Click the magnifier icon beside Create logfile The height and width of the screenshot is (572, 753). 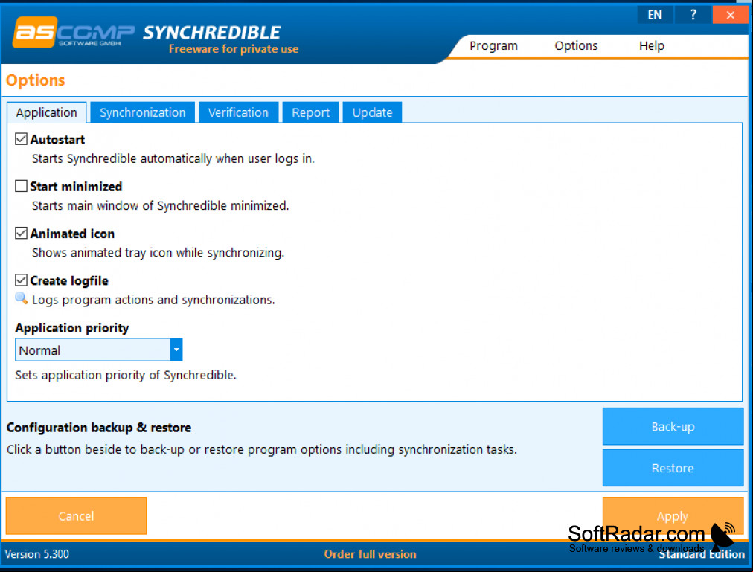(21, 298)
